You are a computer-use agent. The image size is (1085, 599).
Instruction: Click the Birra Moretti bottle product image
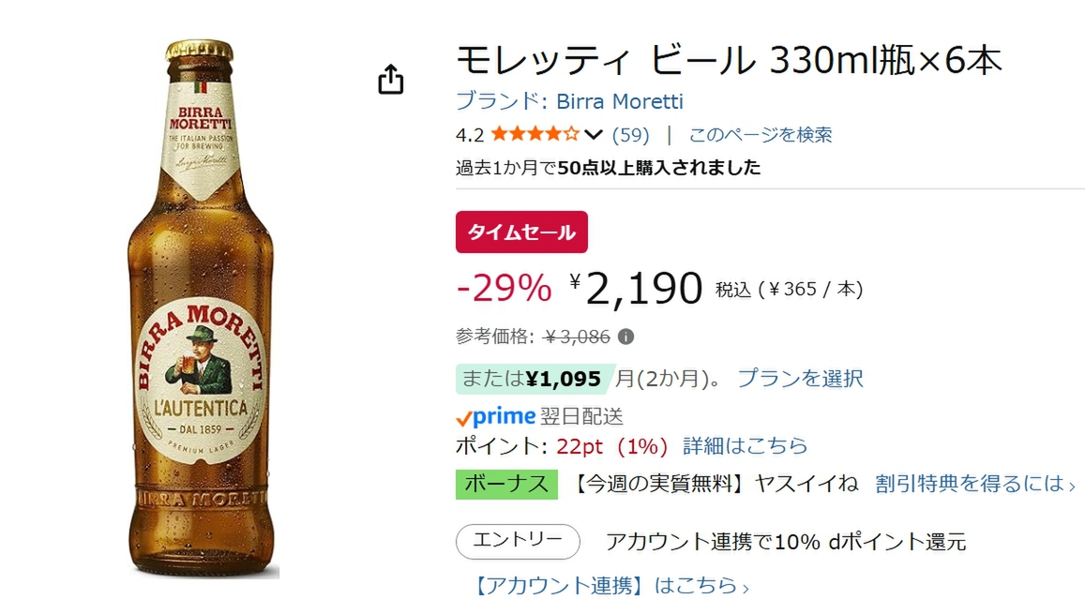tap(202, 309)
